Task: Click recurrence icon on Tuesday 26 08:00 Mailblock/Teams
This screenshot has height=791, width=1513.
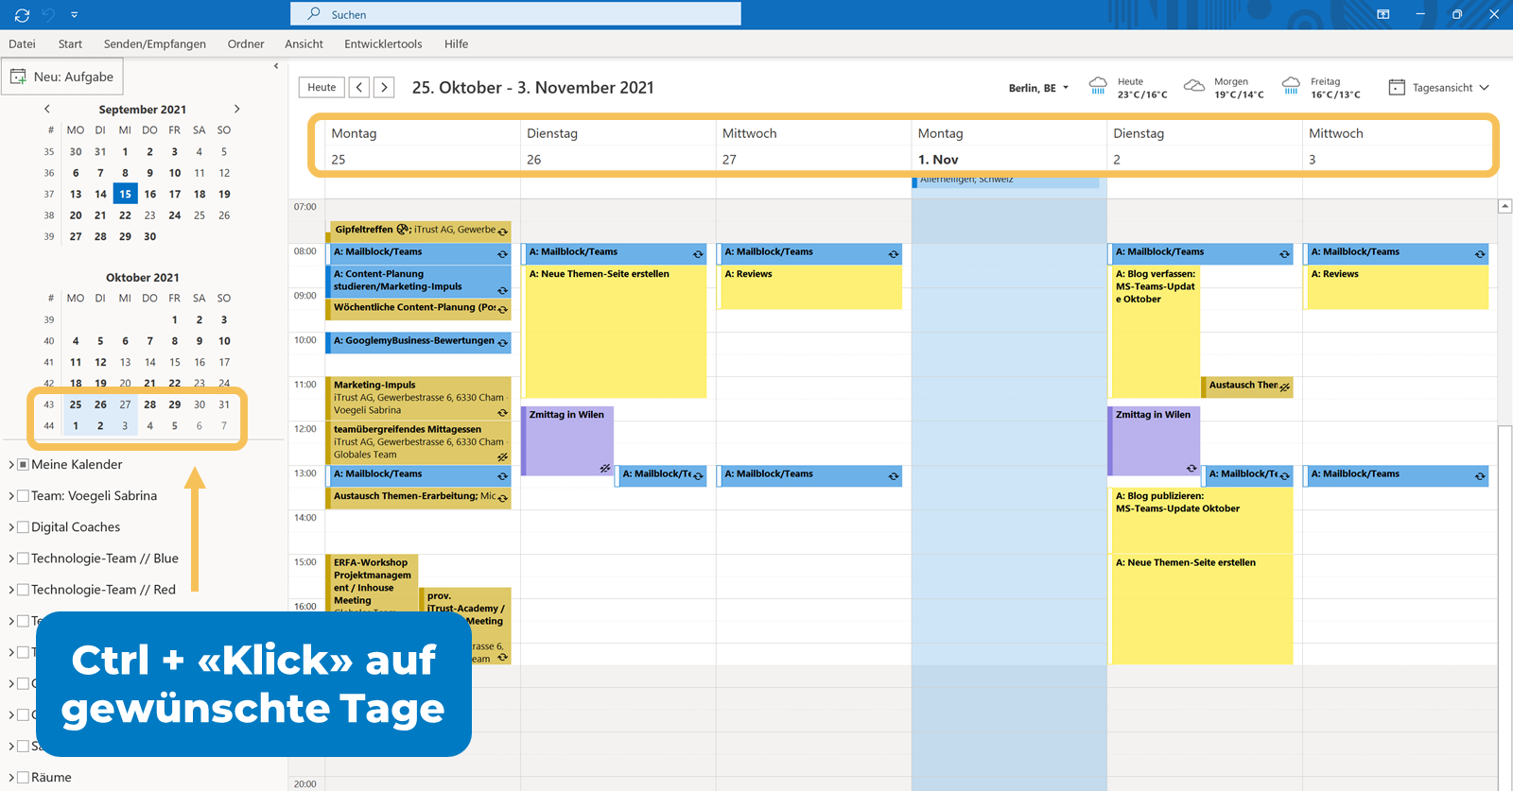Action: point(698,254)
